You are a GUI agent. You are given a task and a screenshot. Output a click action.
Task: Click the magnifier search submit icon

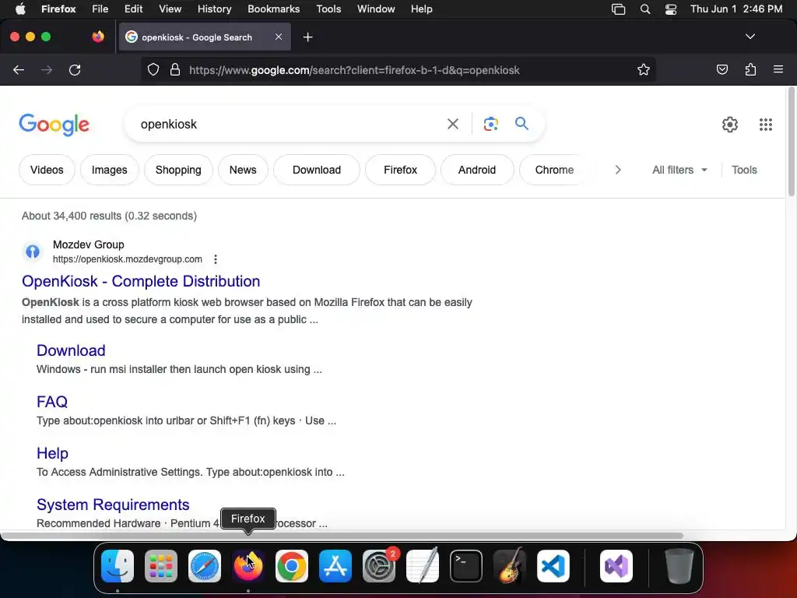click(x=521, y=123)
